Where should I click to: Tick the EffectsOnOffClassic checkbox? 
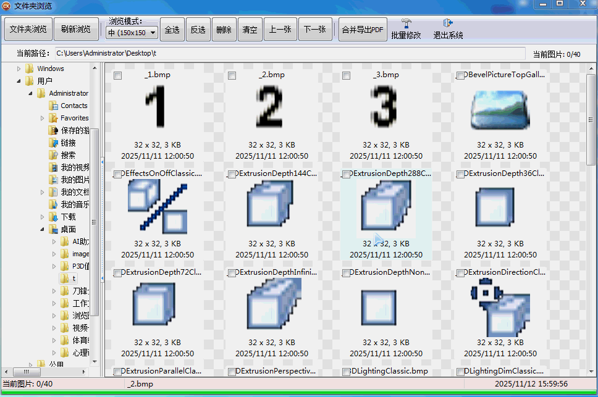point(118,175)
